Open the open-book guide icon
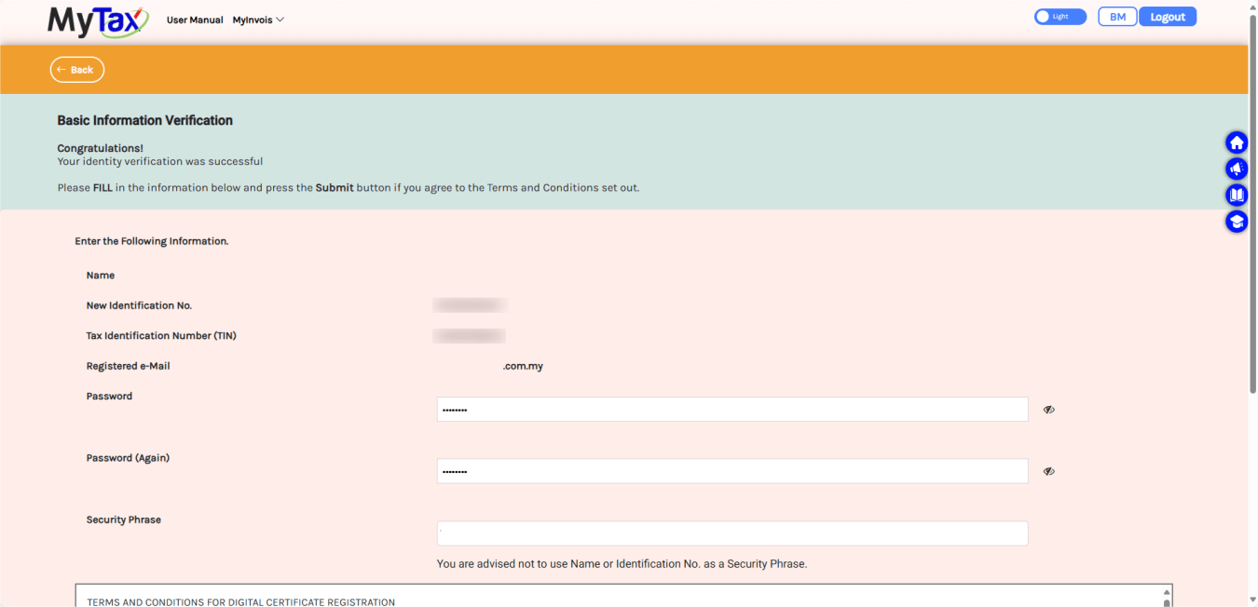 click(1237, 196)
